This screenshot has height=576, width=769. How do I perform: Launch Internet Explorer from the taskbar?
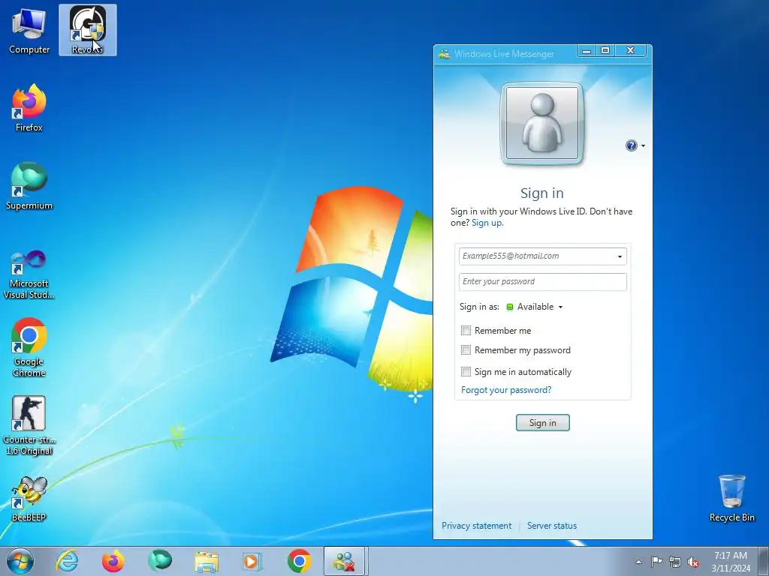[67, 561]
